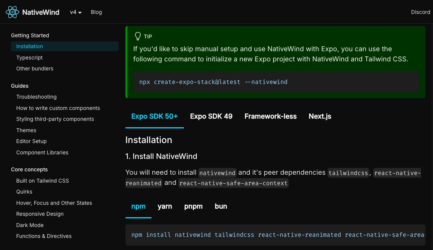Image resolution: width=433 pixels, height=250 pixels.
Task: Click the inline 'nativewind' code text
Action: click(217, 173)
